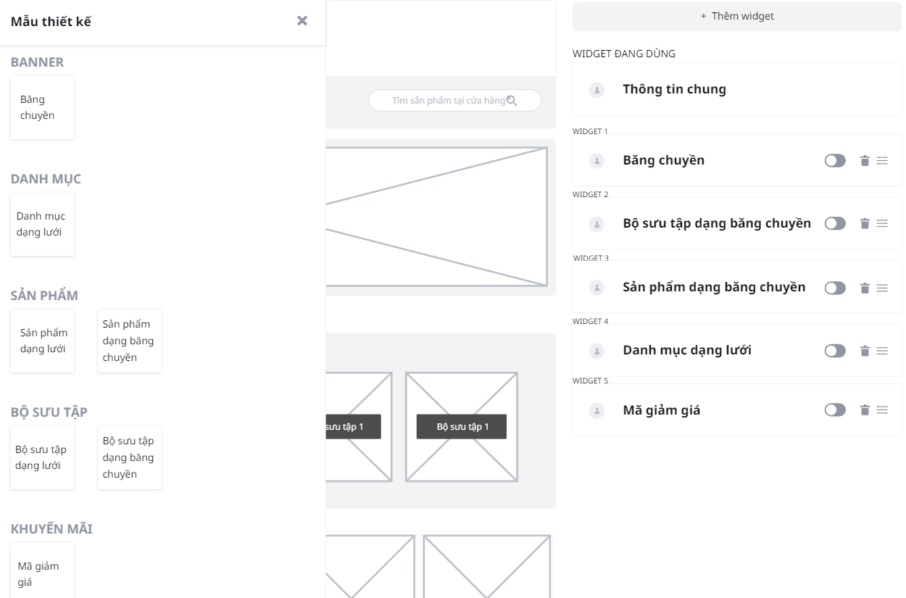Image resolution: width=906 pixels, height=598 pixels.
Task: Click reorder handle of Danh mục dạng lưới
Action: click(x=882, y=351)
